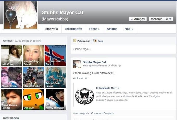
Task: Open Diane Kim's cartoon avatar thumbnail
Action: tap(33, 99)
